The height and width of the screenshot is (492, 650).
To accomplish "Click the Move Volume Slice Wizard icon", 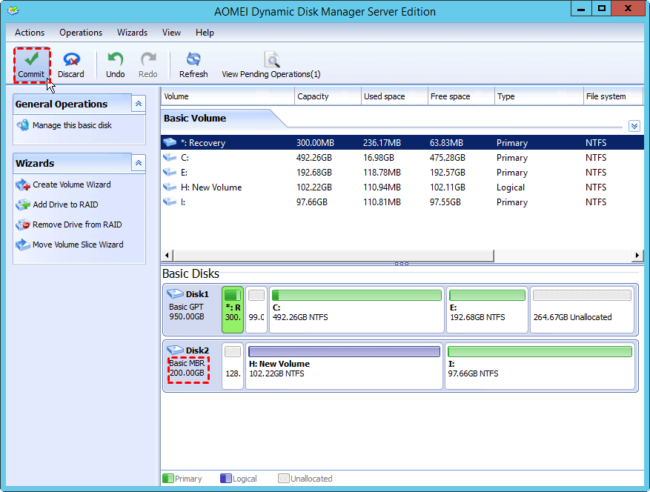I will [23, 245].
